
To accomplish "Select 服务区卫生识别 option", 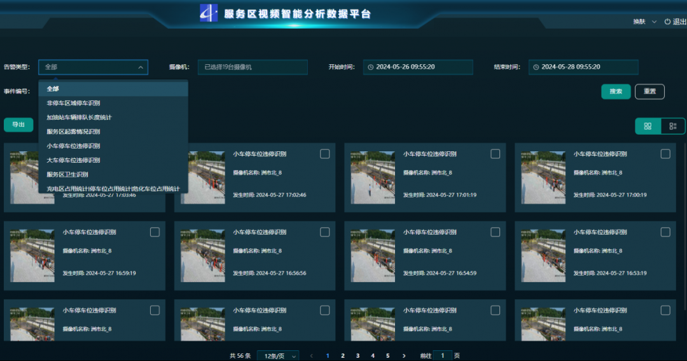I will 67,174.
